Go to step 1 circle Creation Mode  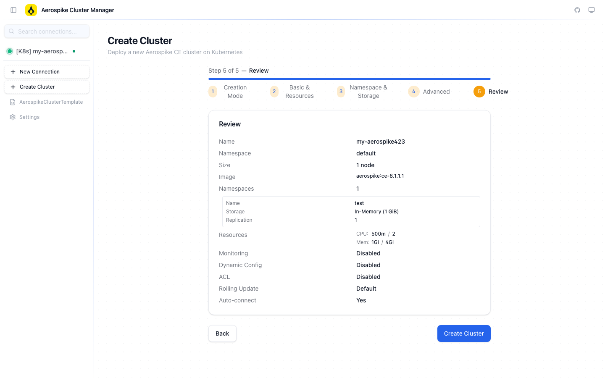[x=213, y=92]
